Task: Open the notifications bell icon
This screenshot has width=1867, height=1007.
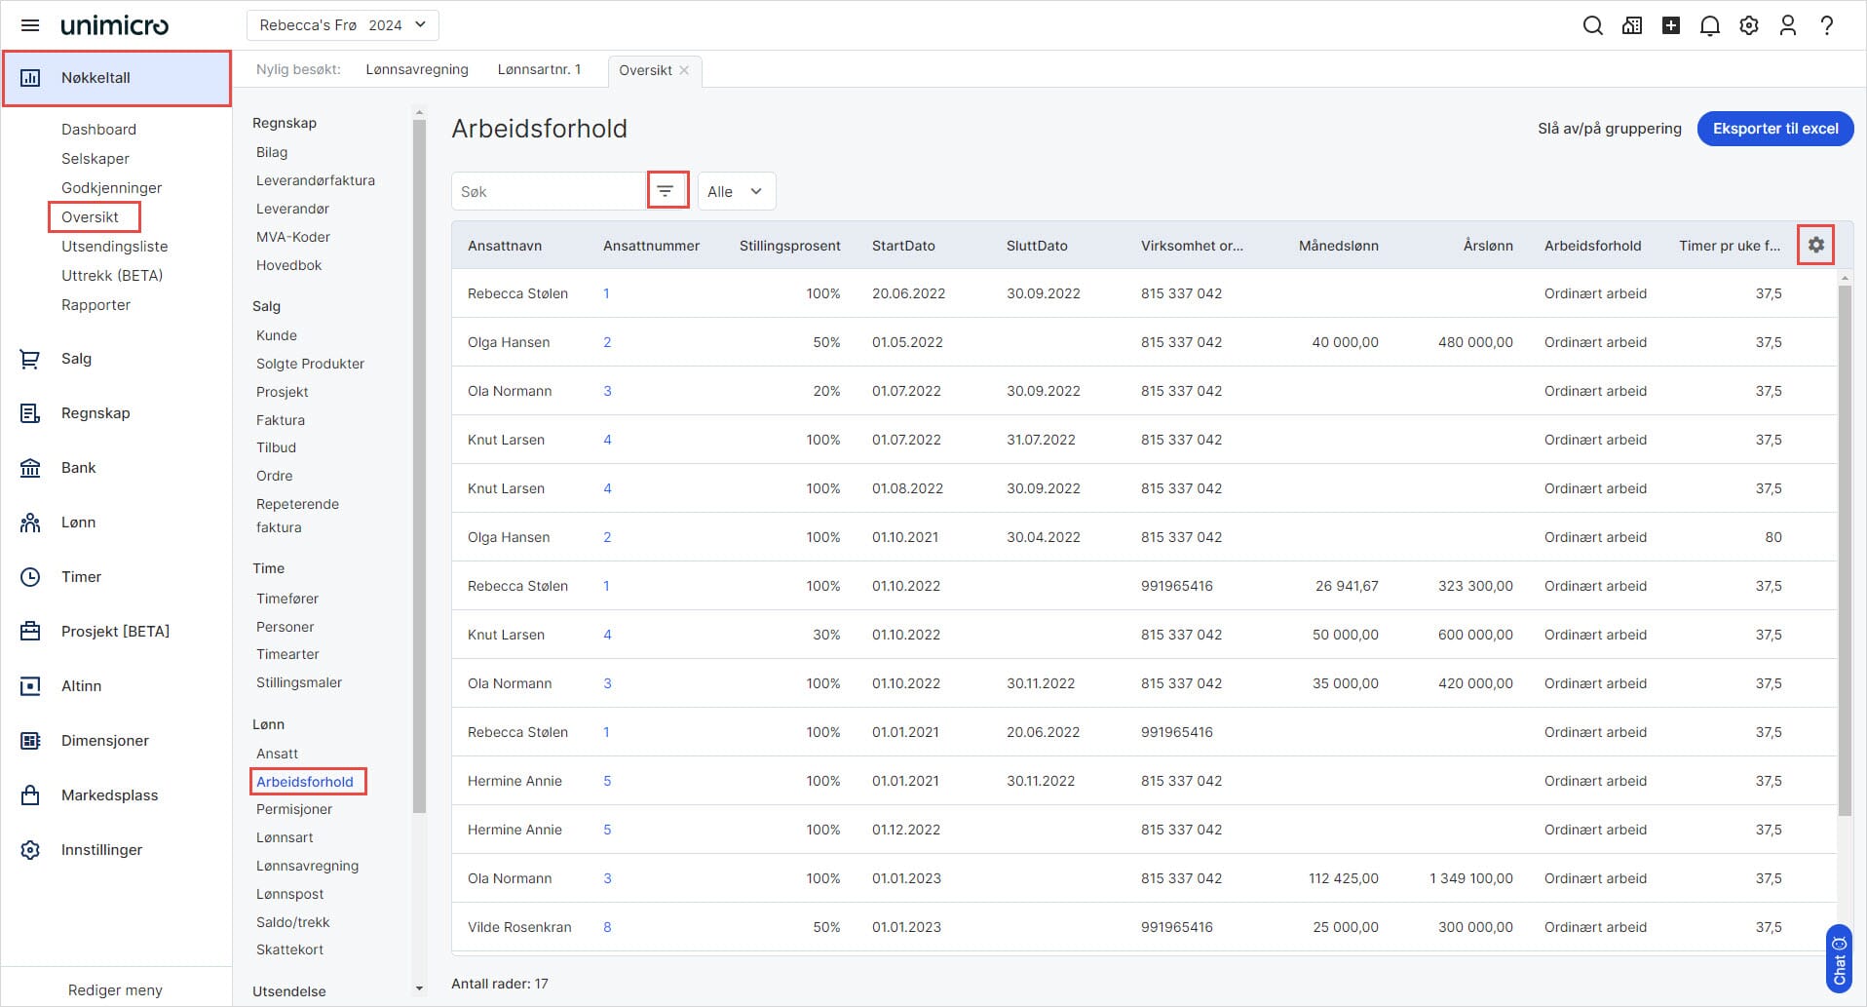Action: click(x=1709, y=25)
